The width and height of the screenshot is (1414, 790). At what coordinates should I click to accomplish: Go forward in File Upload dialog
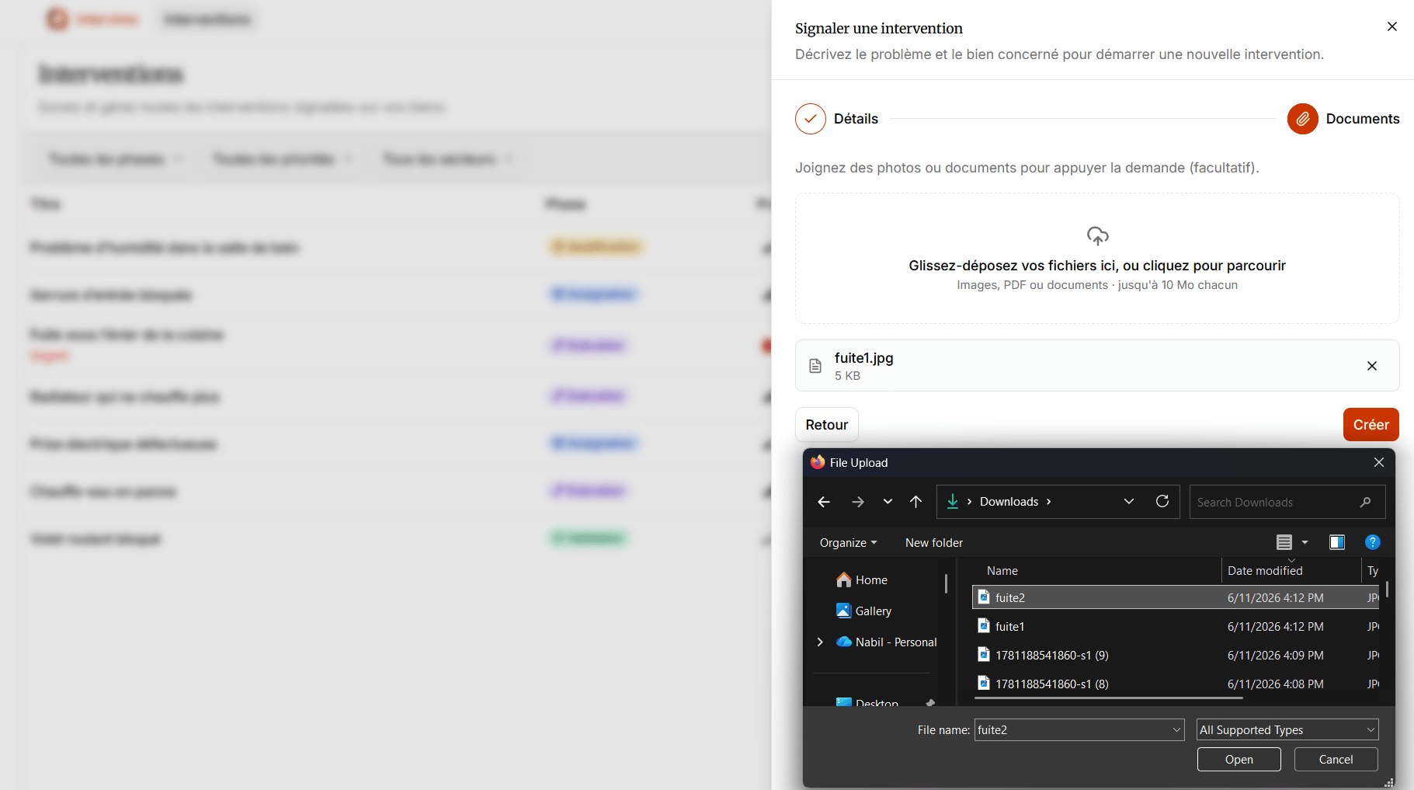point(857,502)
